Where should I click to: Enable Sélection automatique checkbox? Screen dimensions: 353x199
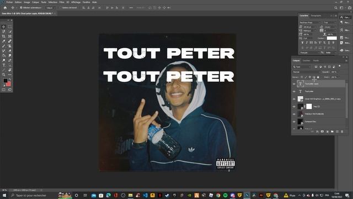(x=21, y=8)
